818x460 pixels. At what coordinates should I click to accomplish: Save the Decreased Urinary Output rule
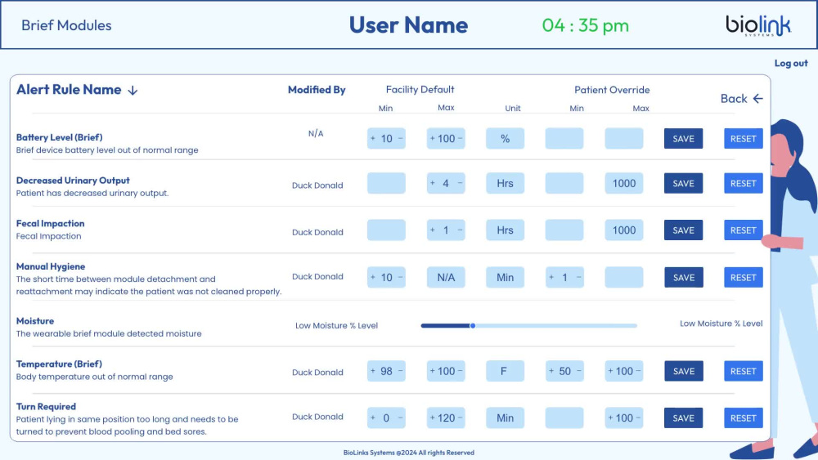[683, 183]
